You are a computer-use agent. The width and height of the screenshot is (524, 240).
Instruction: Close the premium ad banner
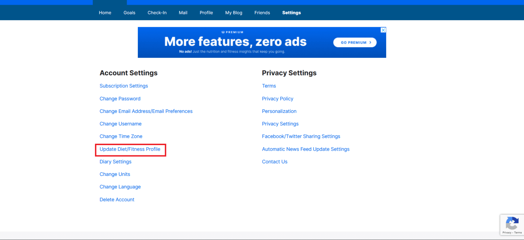point(383,30)
